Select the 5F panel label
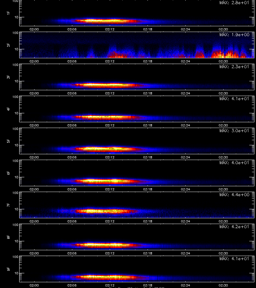 (8, 141)
